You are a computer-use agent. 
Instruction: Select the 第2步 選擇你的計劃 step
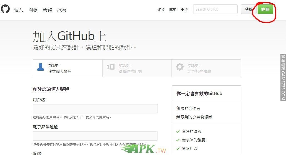[x=137, y=68]
